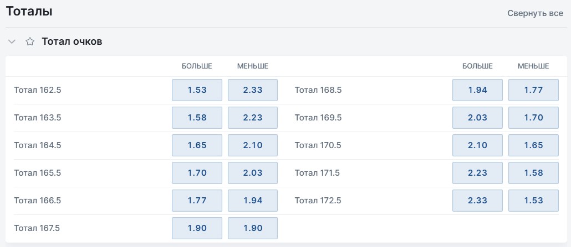Choose Больше 1.65 for Тотал 164.5
The width and height of the screenshot is (571, 247).
(197, 145)
